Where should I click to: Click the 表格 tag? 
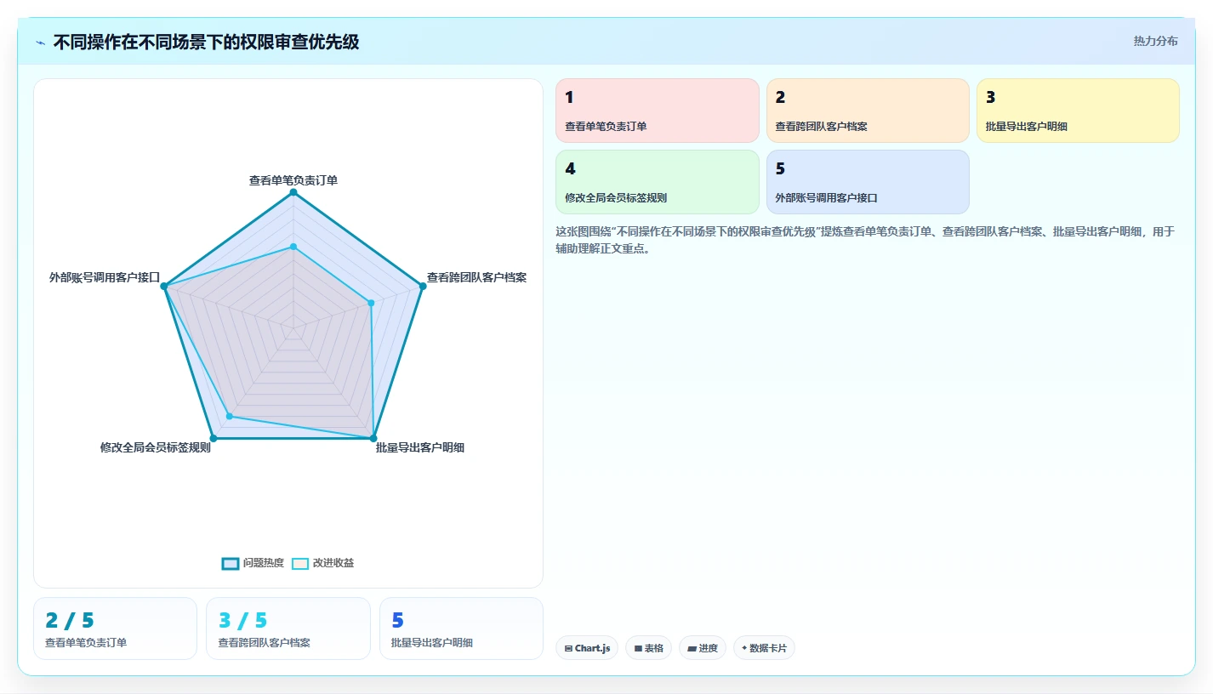648,648
